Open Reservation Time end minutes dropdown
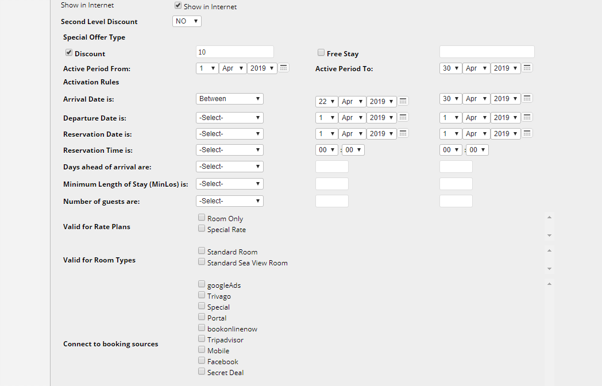The image size is (602, 386). coord(477,150)
